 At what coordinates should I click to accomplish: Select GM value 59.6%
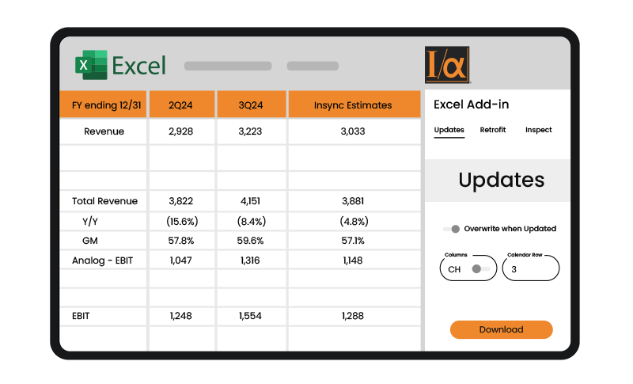[250, 241]
